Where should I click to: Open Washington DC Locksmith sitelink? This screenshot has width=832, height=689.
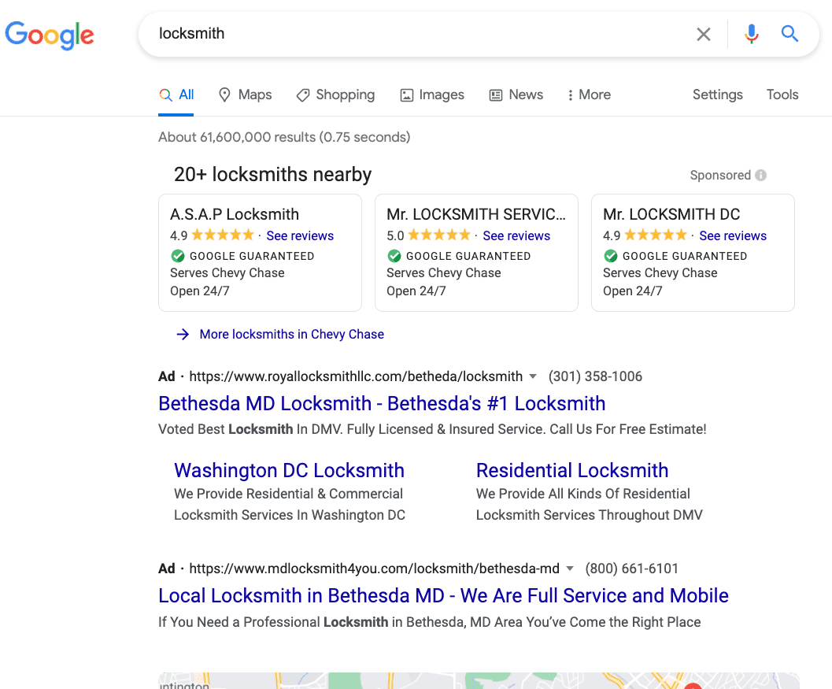(x=289, y=470)
